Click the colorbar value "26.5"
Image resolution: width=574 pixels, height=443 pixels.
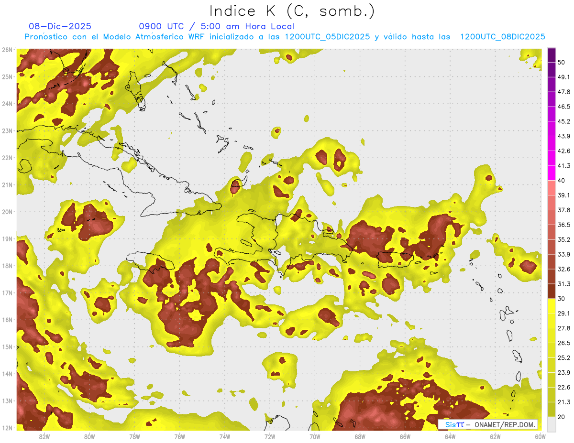tap(563, 343)
